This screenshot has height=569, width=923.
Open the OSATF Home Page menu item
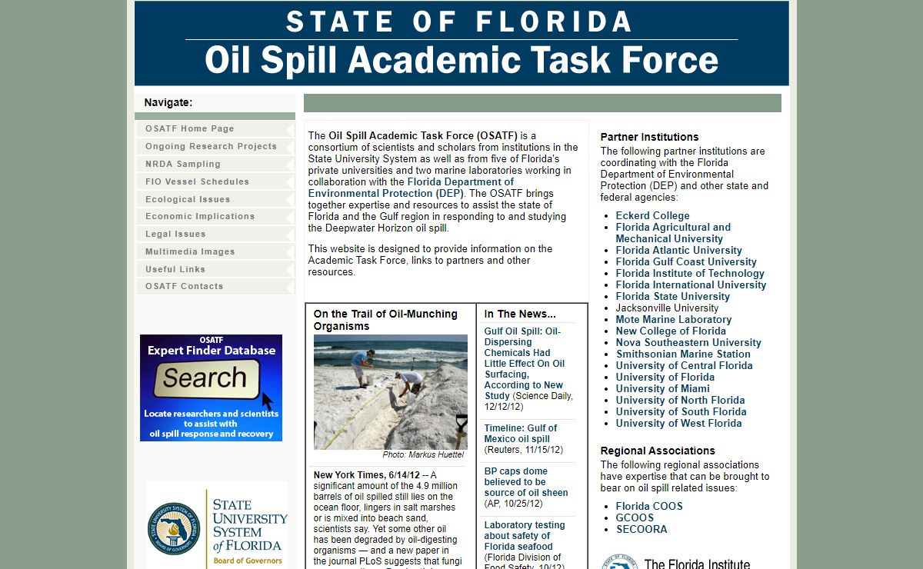point(215,129)
